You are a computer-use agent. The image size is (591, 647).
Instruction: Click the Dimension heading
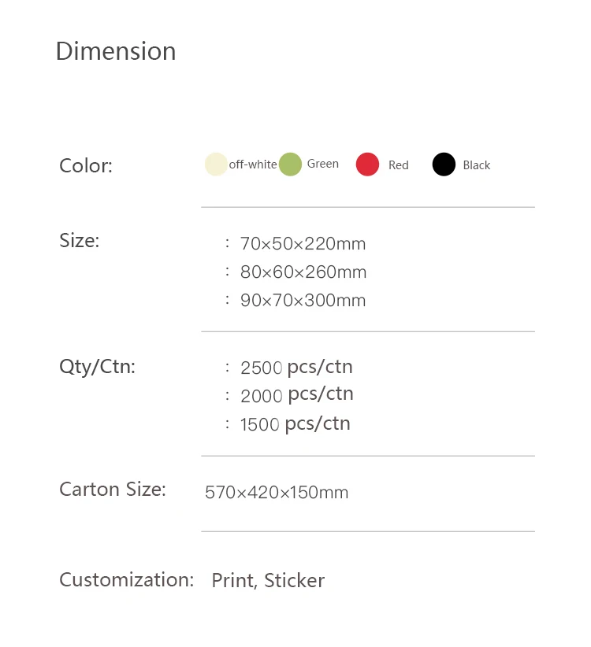(x=116, y=51)
